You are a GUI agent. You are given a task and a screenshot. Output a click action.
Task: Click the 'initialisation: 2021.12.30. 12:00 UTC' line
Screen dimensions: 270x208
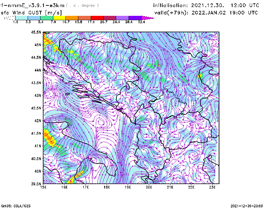206,5
